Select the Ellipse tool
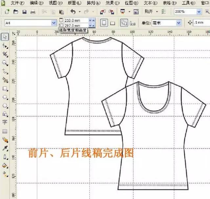Screen dimensions: 210x199 tap(5, 97)
